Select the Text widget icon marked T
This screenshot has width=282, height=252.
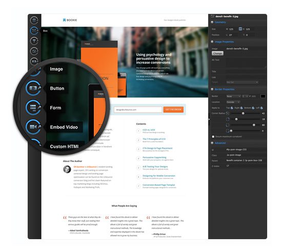[34, 41]
